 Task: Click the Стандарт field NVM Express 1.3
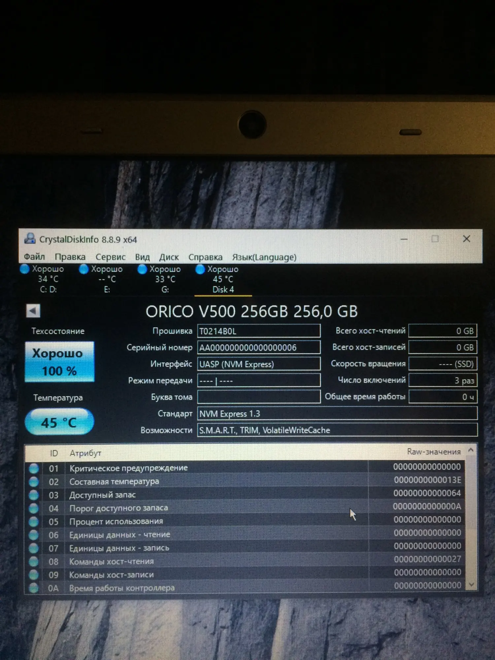[x=337, y=413]
